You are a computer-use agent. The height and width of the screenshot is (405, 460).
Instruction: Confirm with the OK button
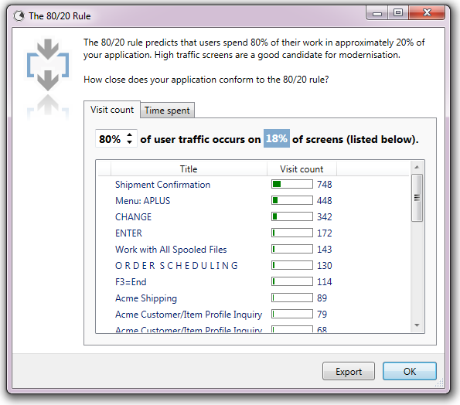410,371
